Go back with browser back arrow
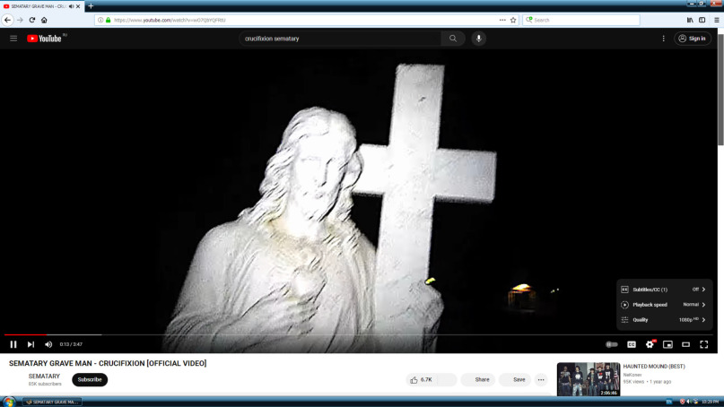The height and width of the screenshot is (407, 724). pos(7,20)
